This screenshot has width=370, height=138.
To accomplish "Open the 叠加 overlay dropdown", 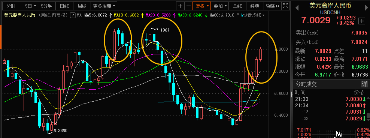I will 220,6.
